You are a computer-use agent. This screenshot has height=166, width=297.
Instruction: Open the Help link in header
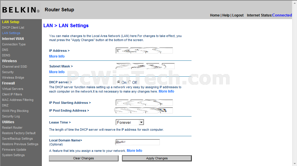pyautogui.click(x=226, y=15)
